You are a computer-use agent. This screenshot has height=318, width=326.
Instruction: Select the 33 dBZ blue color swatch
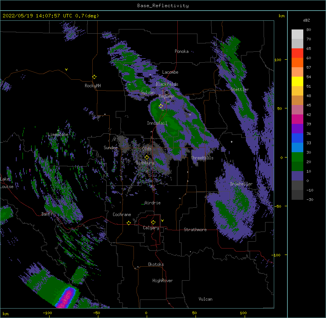tap(297, 148)
